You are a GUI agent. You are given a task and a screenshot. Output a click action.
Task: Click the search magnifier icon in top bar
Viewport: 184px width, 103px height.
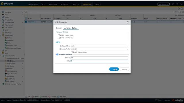(181, 4)
